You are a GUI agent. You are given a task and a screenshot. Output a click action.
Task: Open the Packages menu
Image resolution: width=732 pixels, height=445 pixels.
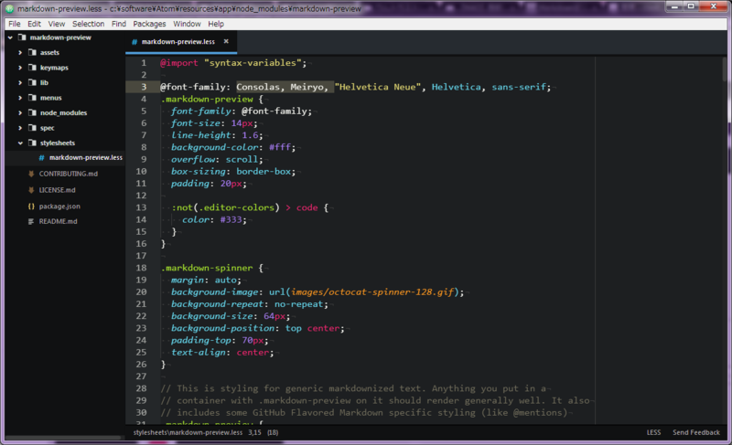click(x=149, y=24)
